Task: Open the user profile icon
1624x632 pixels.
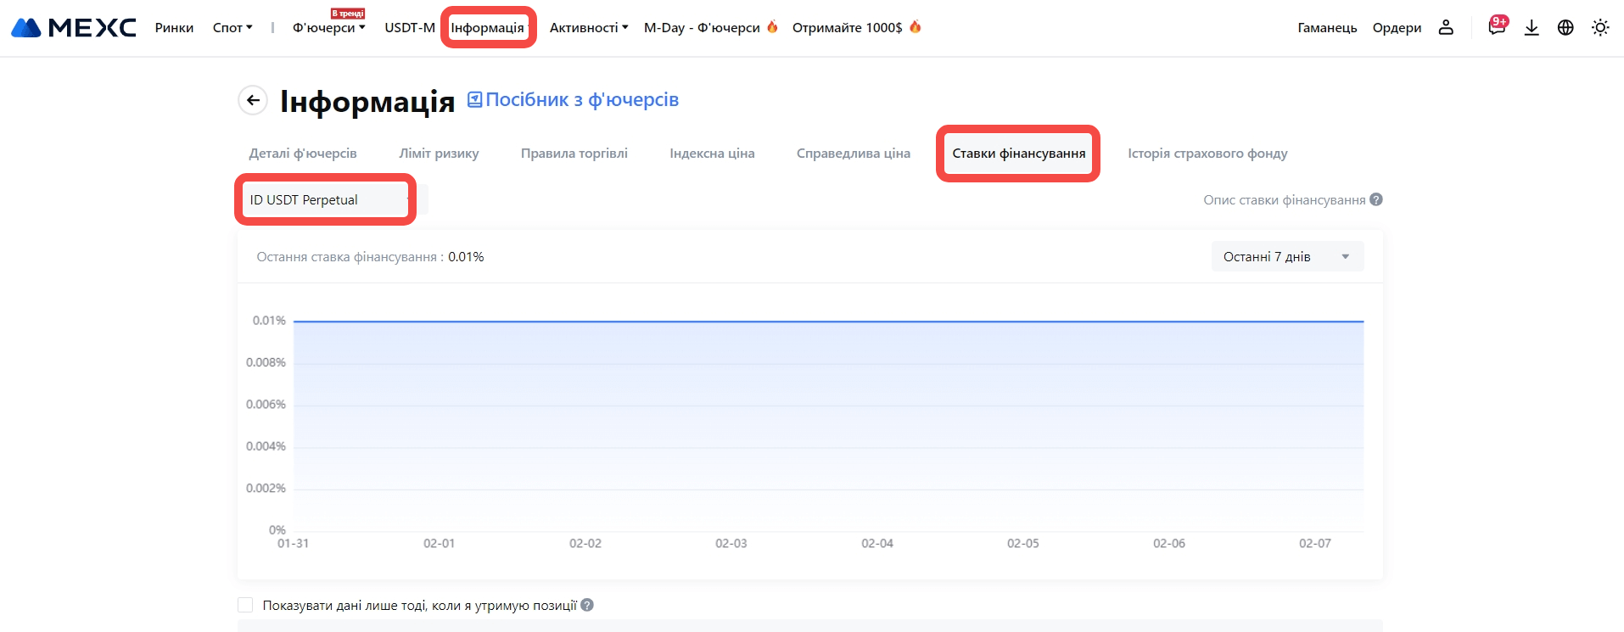Action: (1446, 28)
